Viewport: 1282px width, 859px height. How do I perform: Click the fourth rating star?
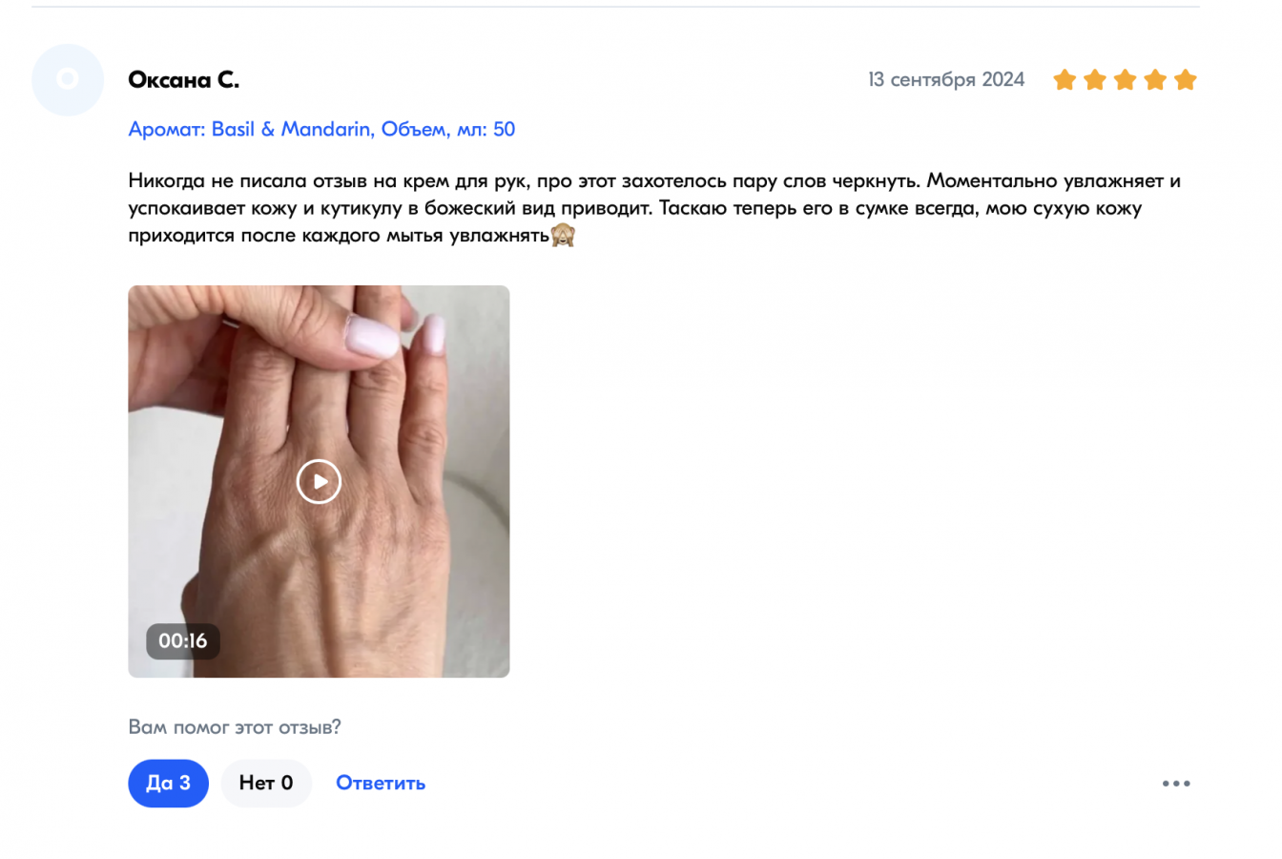(x=1155, y=79)
